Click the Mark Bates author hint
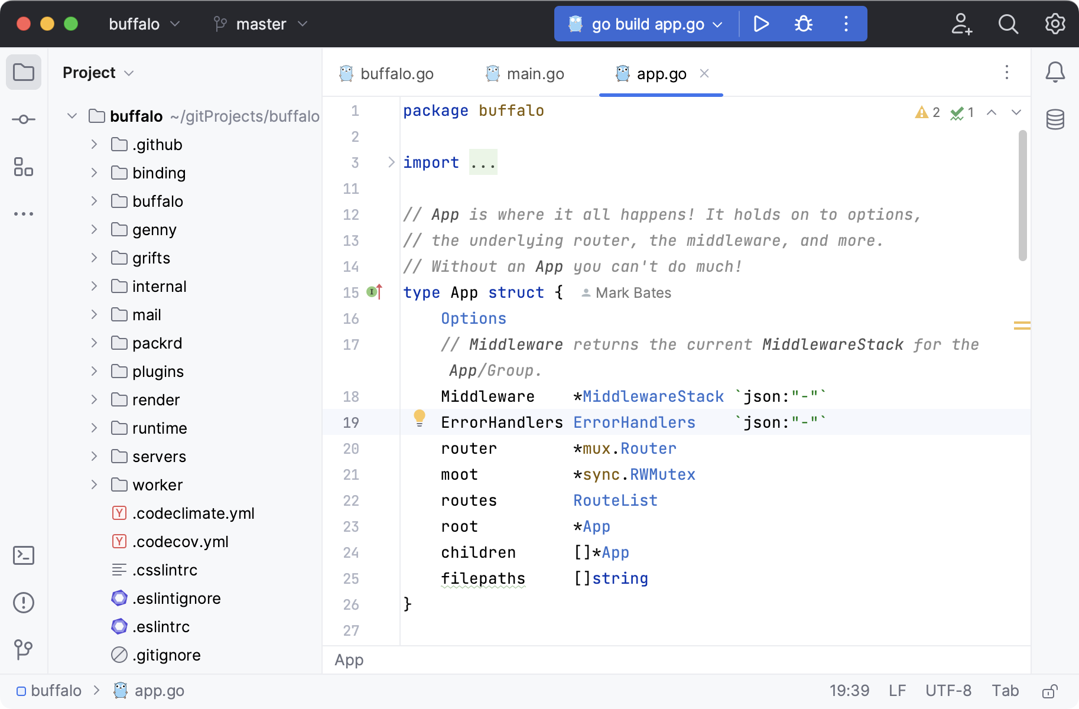 (626, 292)
